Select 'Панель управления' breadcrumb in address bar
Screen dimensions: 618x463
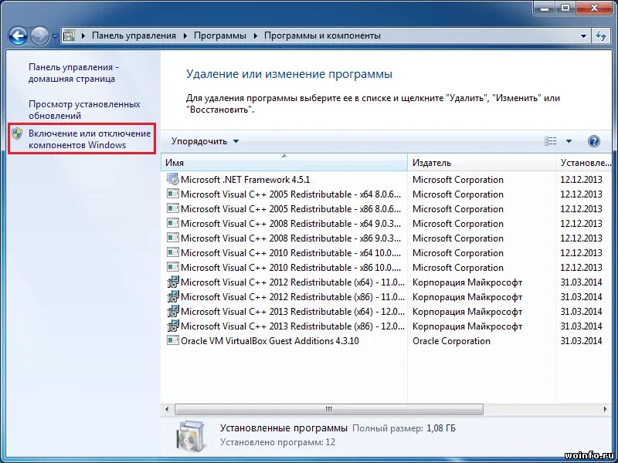click(134, 35)
